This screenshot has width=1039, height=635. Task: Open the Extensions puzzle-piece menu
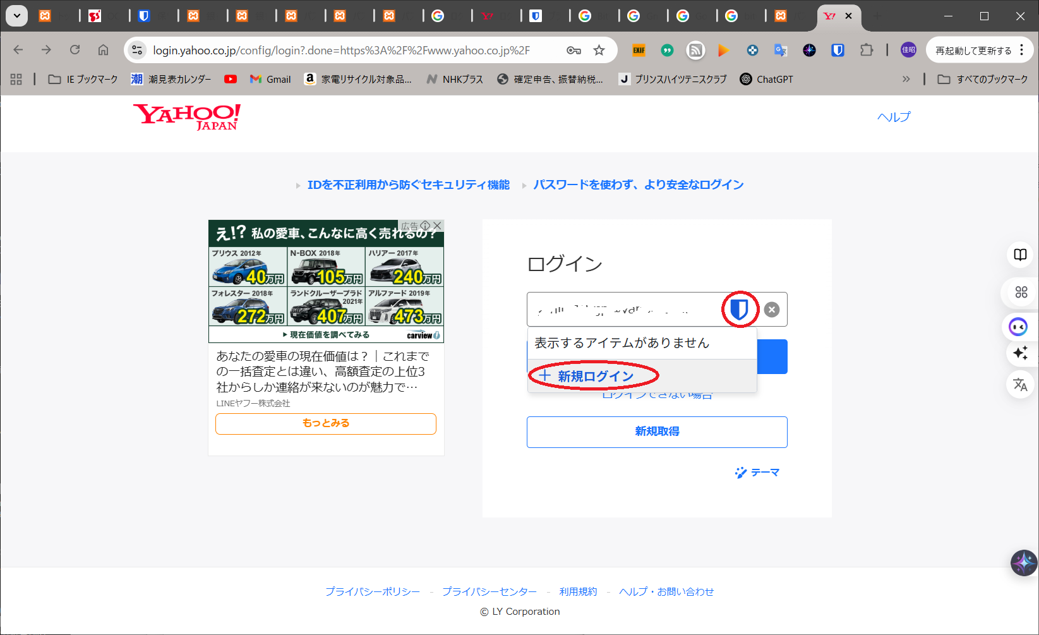point(867,51)
